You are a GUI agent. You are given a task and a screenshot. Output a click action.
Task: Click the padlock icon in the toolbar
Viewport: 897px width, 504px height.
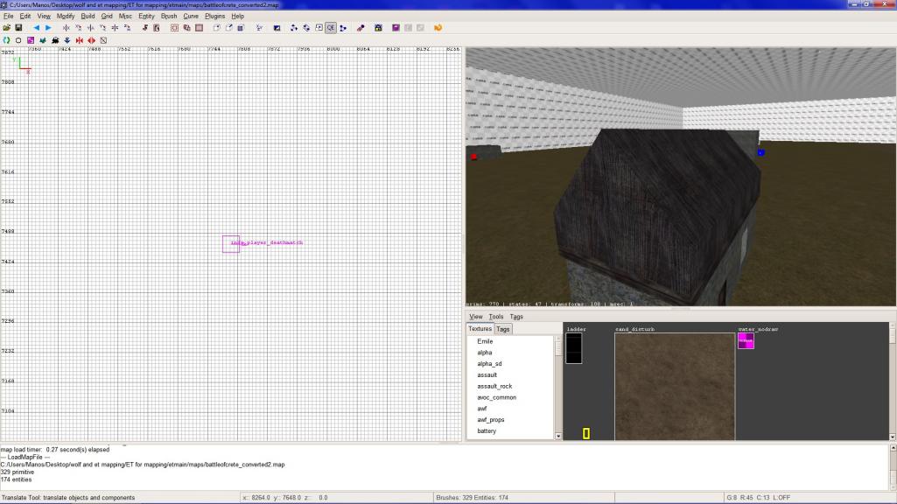(378, 28)
